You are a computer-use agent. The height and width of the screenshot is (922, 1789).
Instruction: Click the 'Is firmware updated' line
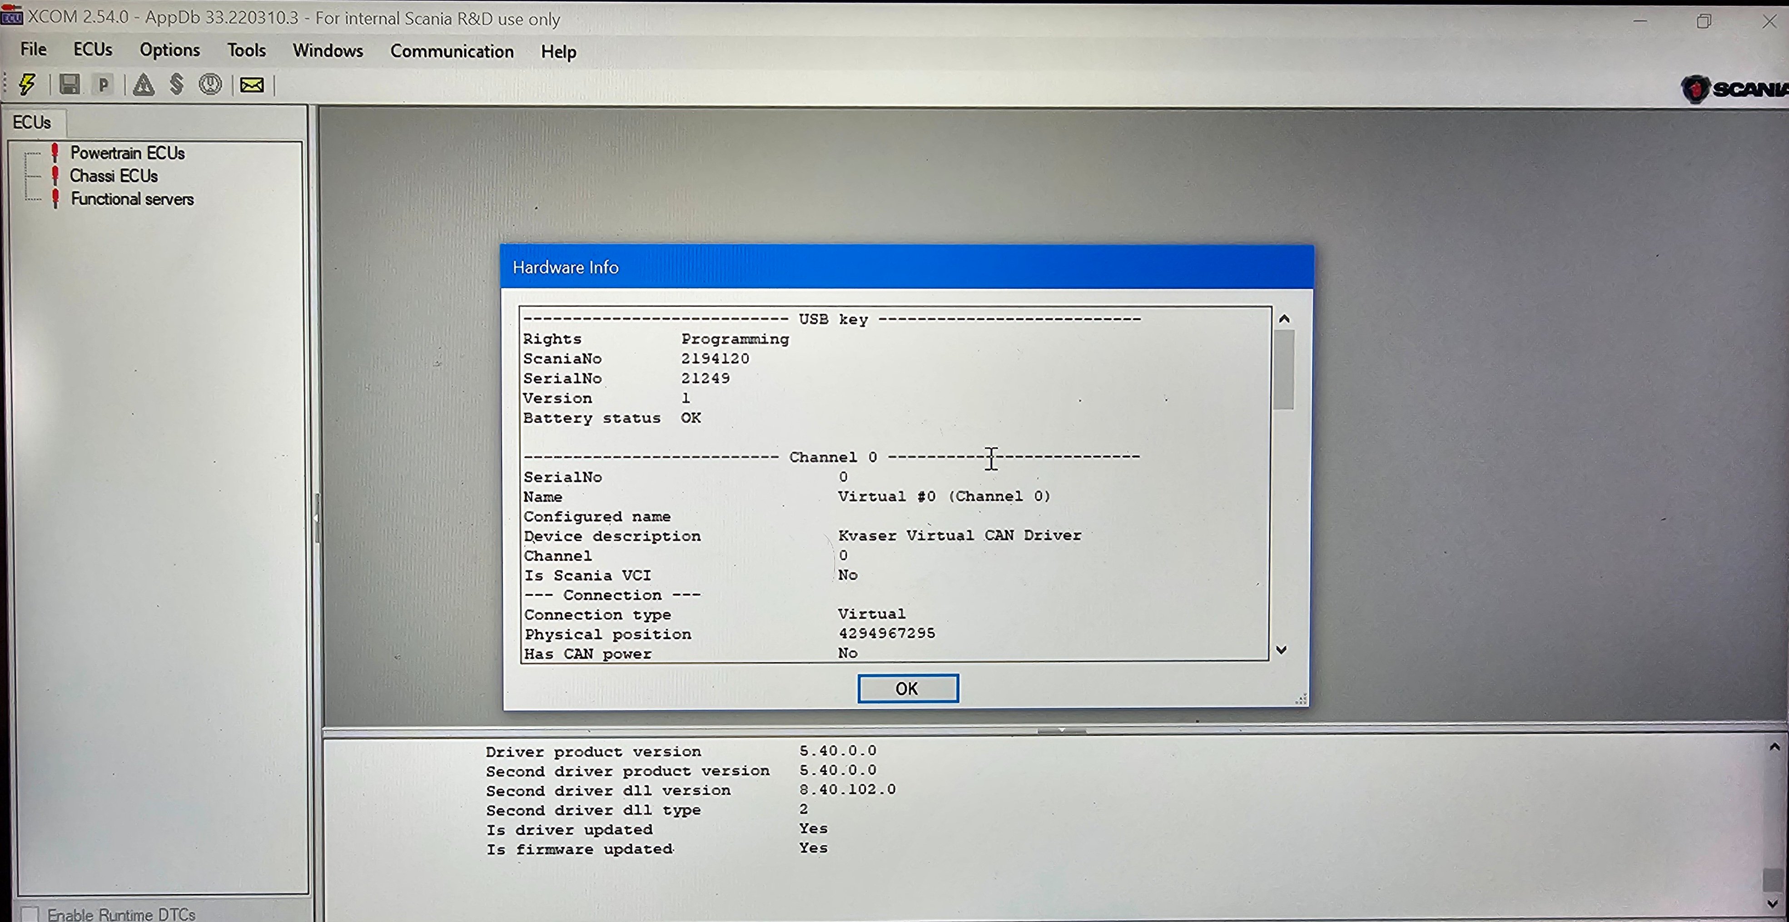coord(657,848)
